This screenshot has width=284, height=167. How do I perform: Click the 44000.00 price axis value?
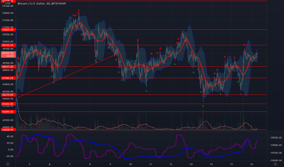tap(8, 127)
